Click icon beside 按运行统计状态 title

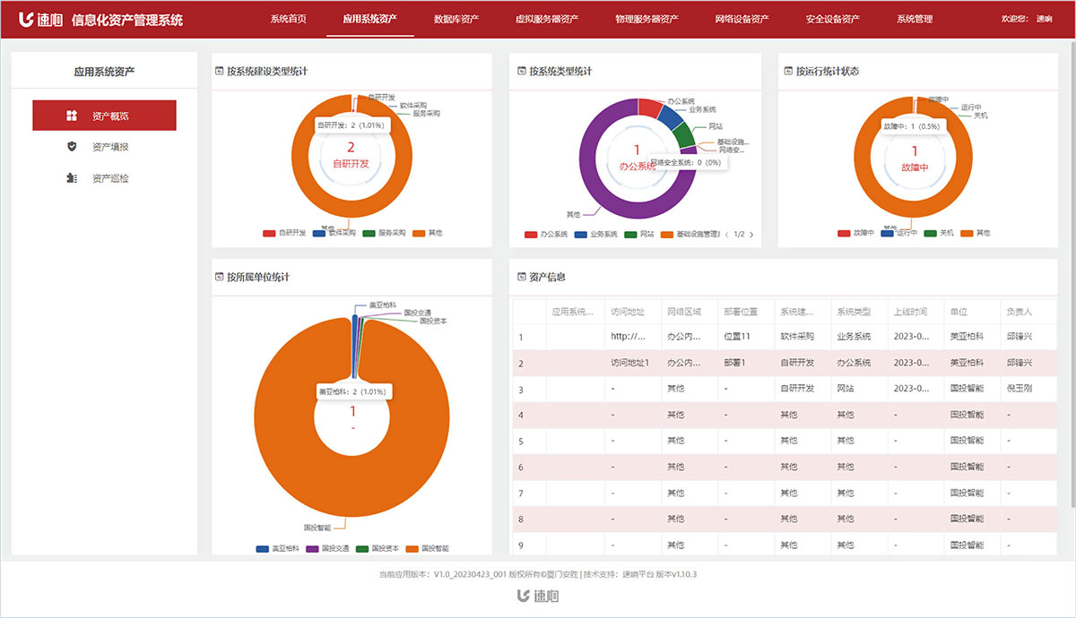click(x=788, y=71)
